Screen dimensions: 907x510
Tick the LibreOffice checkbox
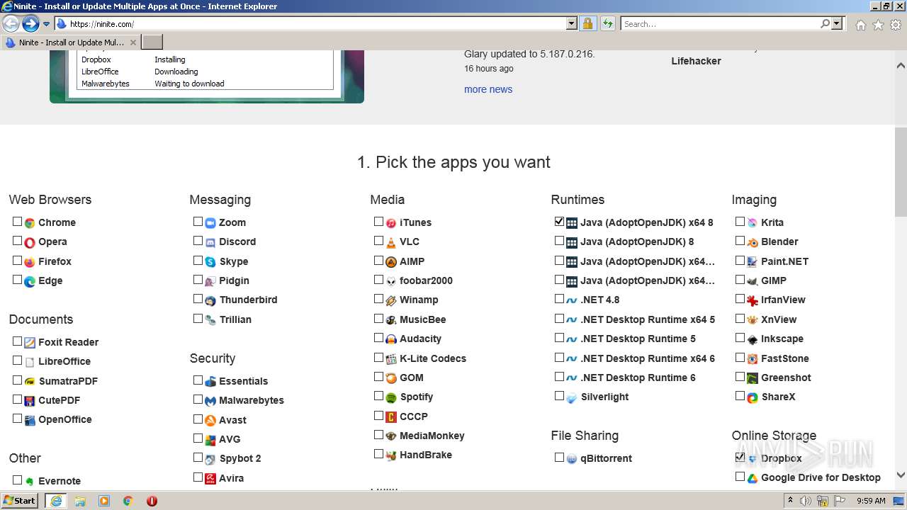pos(17,361)
